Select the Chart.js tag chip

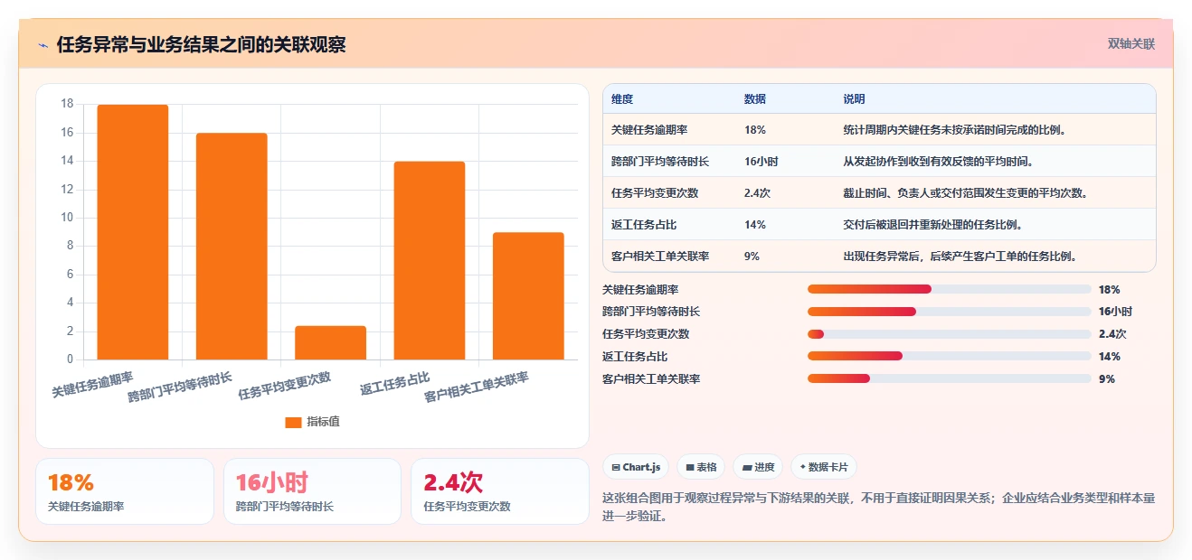(636, 467)
